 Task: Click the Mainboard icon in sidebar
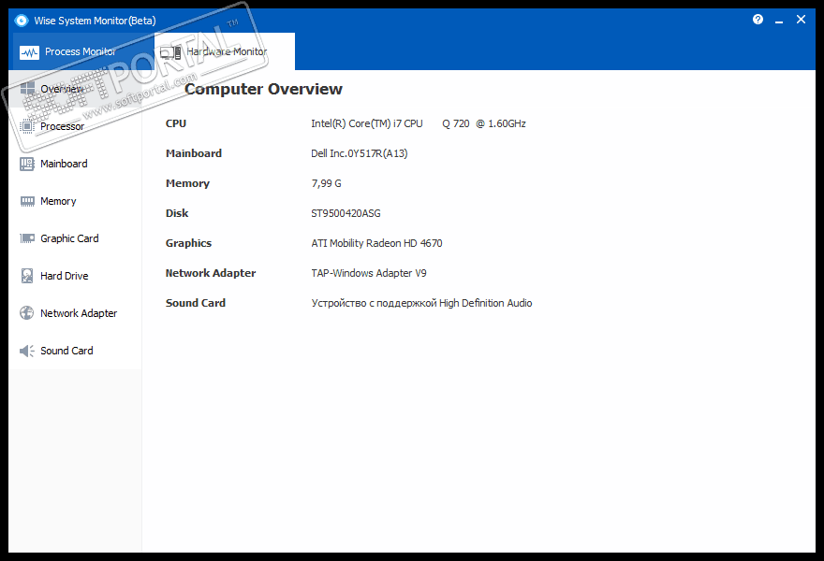click(27, 164)
